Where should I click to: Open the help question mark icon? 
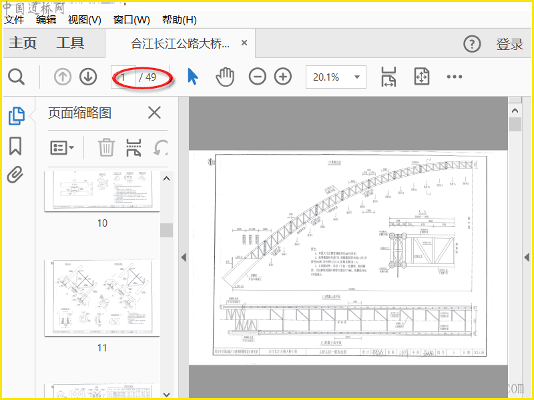[472, 44]
